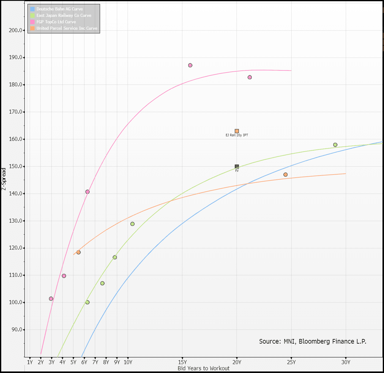Select the orange circle point near 5Y
384x373 pixels.
pyautogui.click(x=78, y=252)
